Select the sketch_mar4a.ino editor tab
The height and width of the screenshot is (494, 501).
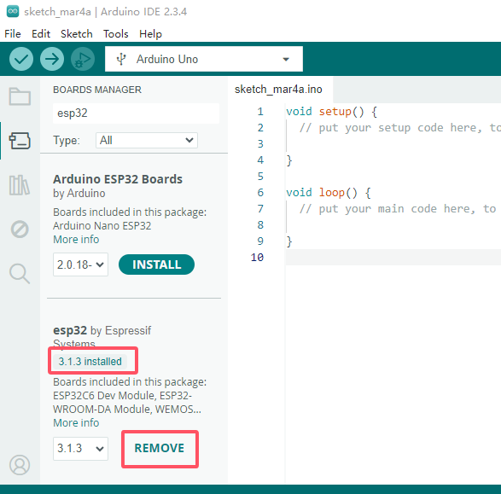click(278, 90)
